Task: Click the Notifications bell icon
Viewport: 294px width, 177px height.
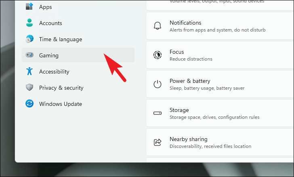Action: click(157, 26)
